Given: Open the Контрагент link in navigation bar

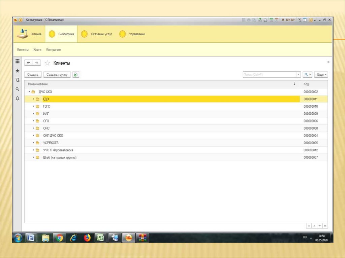Looking at the screenshot, I should [54, 50].
